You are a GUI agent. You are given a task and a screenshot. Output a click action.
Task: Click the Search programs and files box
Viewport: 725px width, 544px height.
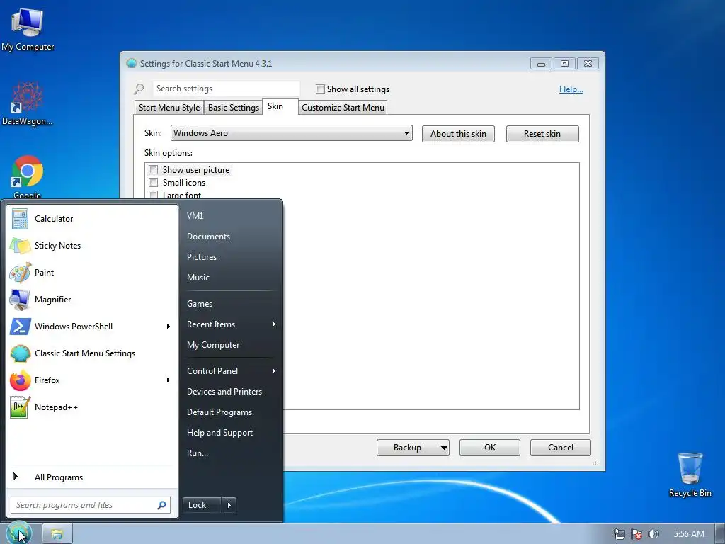(91, 505)
